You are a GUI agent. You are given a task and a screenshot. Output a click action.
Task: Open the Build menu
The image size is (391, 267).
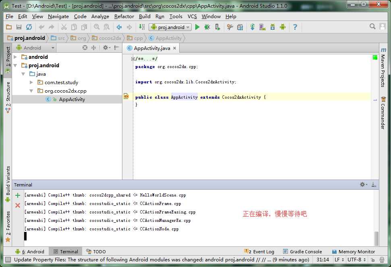click(x=145, y=17)
